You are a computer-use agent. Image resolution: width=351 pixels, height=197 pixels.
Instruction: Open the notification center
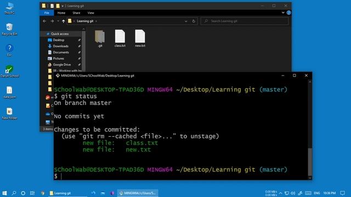point(342,193)
